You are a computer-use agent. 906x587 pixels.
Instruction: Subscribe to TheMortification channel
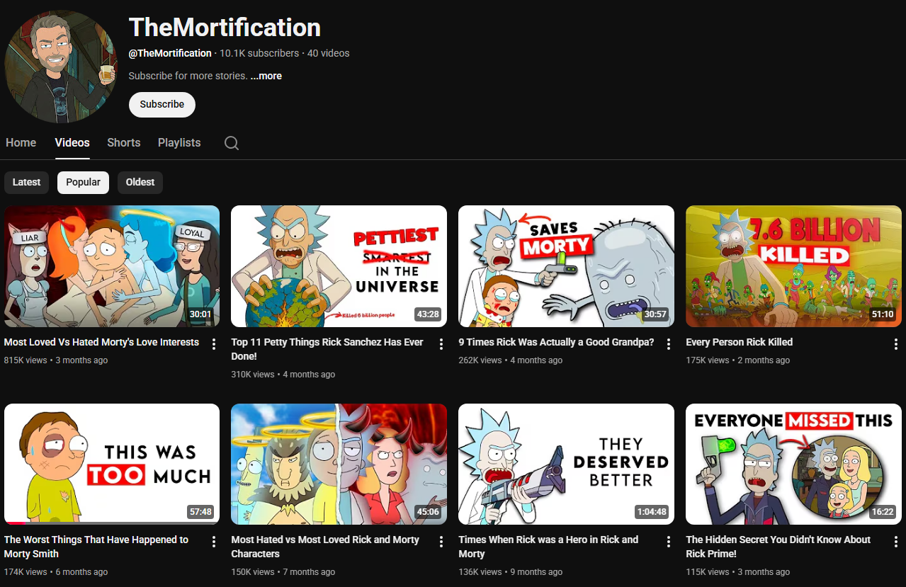[x=162, y=104]
